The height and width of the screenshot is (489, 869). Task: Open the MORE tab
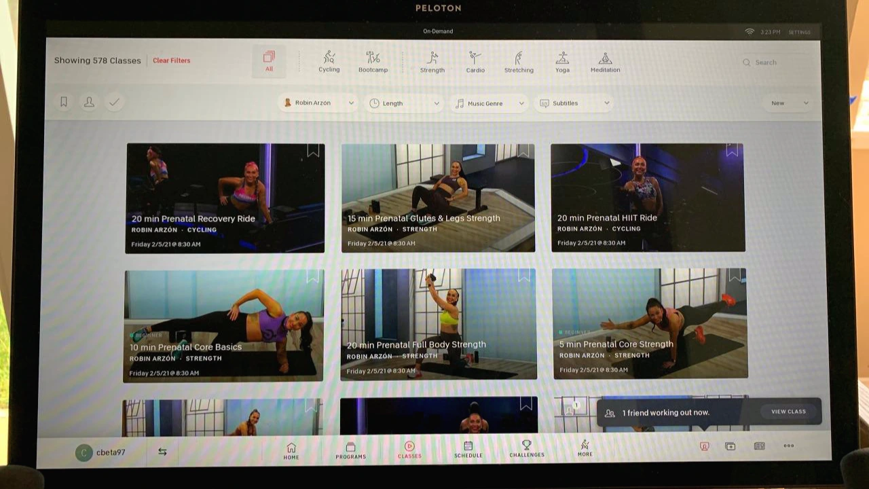click(x=585, y=449)
